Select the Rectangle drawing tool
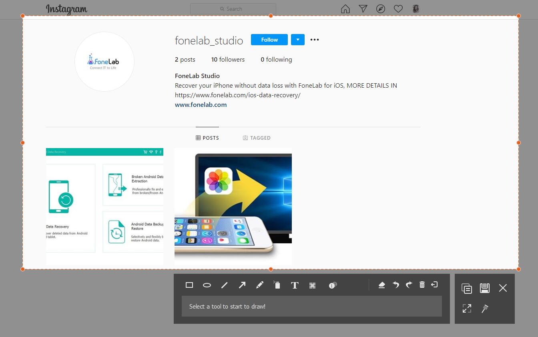Image resolution: width=538 pixels, height=337 pixels. click(x=189, y=285)
